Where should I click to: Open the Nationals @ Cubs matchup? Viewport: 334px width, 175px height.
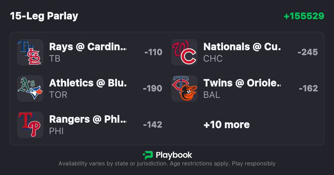coord(242,47)
